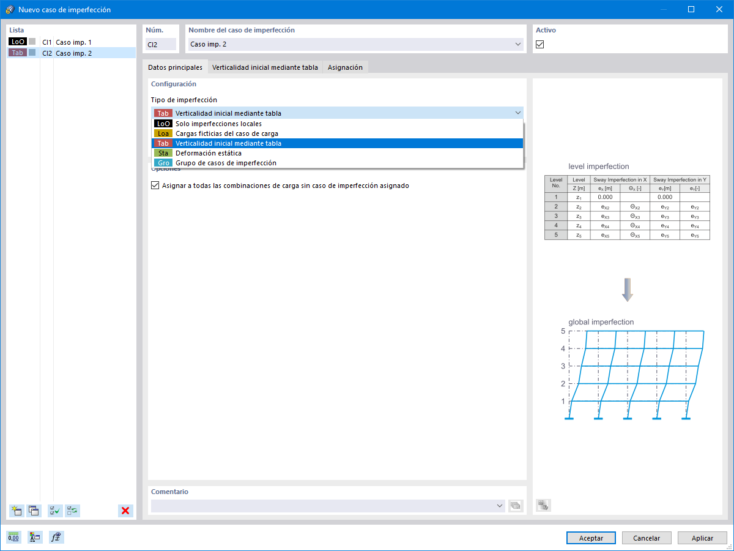
Task: Select Caso imp. 2 in list
Action: (71, 53)
